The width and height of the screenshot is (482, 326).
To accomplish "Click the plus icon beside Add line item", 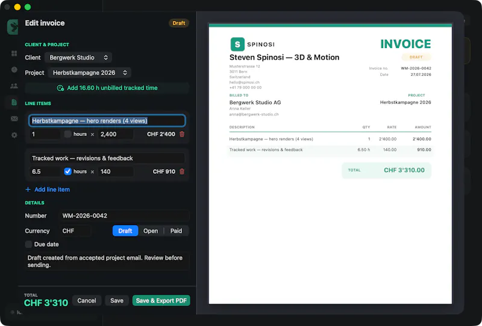I will coord(28,189).
